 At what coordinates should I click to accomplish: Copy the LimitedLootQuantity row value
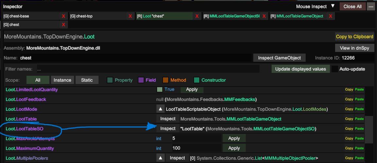pos(349,89)
